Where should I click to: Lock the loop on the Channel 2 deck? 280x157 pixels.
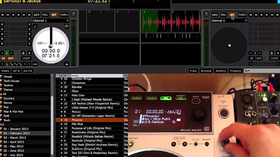[271, 53]
